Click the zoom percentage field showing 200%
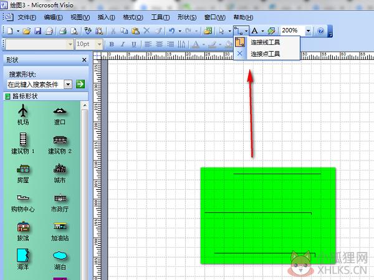This screenshot has height=280, width=374. pyautogui.click(x=293, y=30)
